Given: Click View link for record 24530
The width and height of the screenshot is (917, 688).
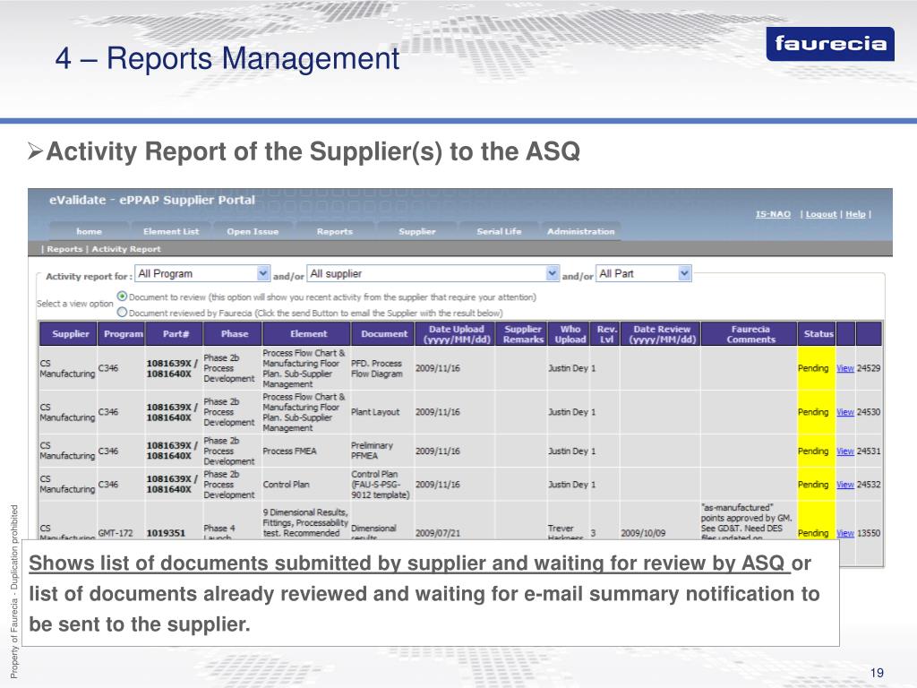Looking at the screenshot, I should pos(845,412).
